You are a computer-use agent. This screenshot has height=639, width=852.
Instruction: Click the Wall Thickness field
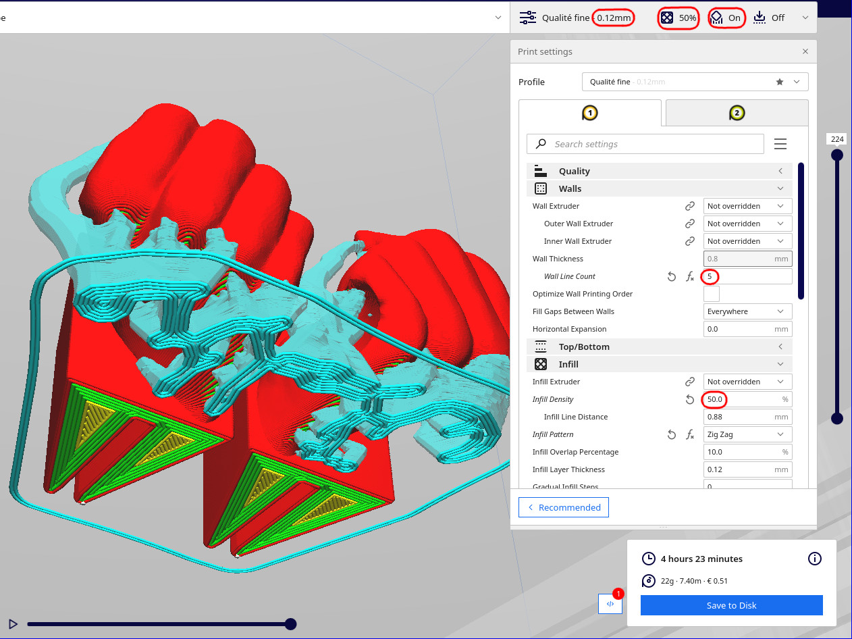747,259
